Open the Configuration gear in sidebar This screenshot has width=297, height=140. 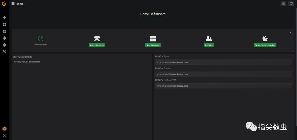(5, 45)
